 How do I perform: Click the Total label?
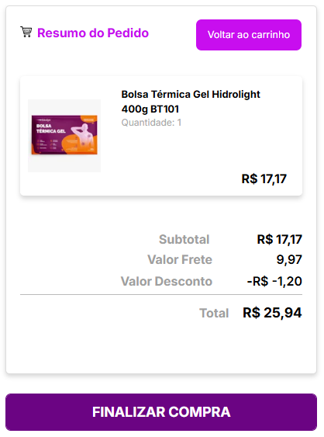click(x=214, y=313)
